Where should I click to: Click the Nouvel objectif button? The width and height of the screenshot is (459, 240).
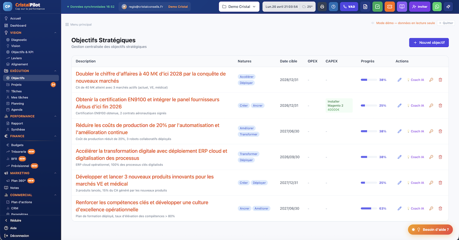(429, 43)
